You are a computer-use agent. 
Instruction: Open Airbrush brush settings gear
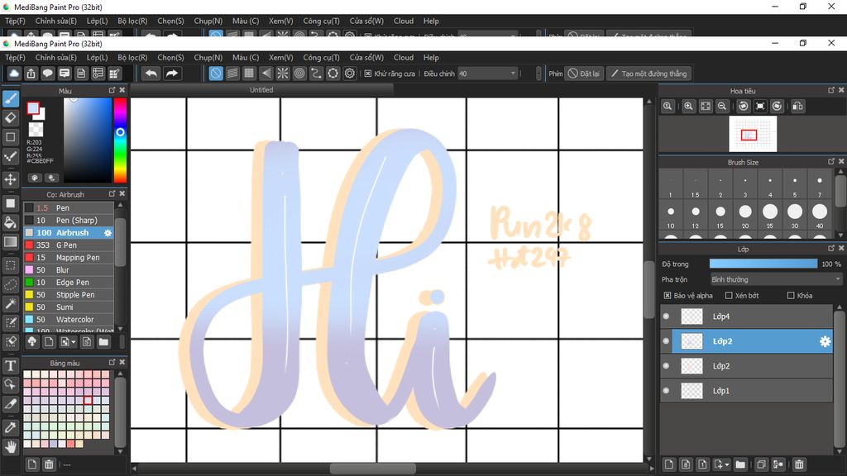coord(108,232)
